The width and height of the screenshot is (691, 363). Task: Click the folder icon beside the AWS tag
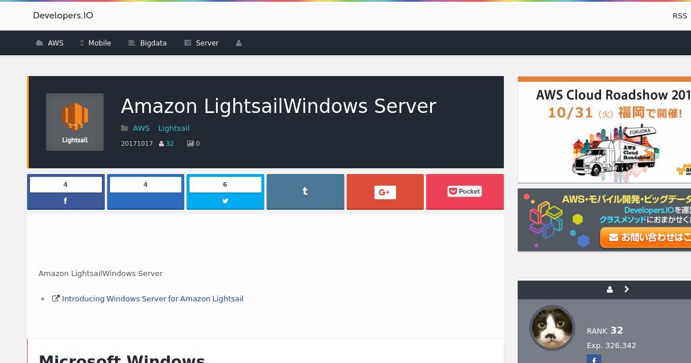[124, 128]
